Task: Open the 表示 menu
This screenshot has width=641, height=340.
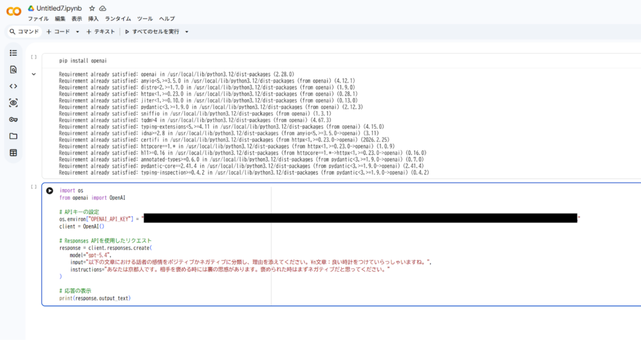Action: (77, 19)
